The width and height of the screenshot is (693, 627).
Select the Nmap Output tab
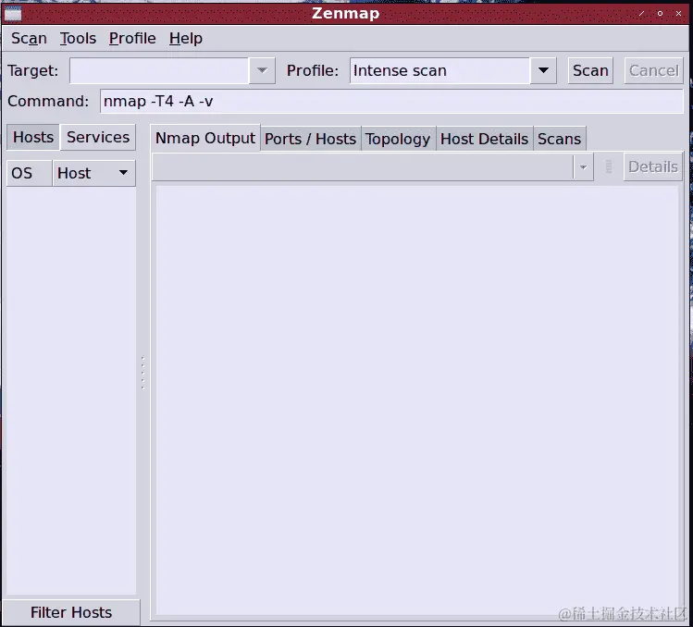(205, 139)
